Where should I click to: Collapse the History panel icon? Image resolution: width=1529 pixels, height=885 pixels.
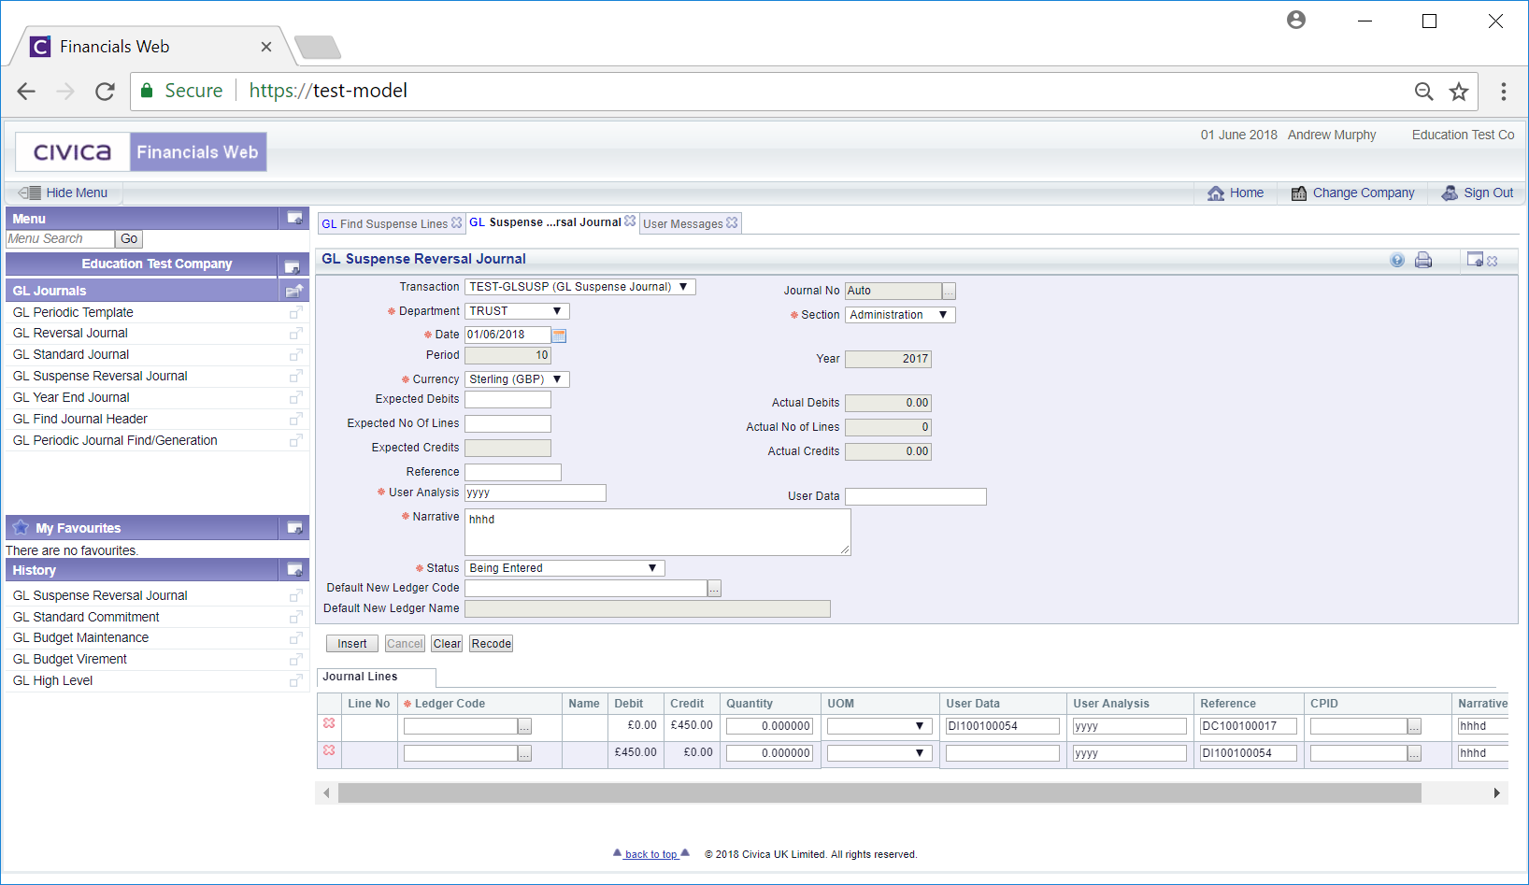[x=294, y=570]
